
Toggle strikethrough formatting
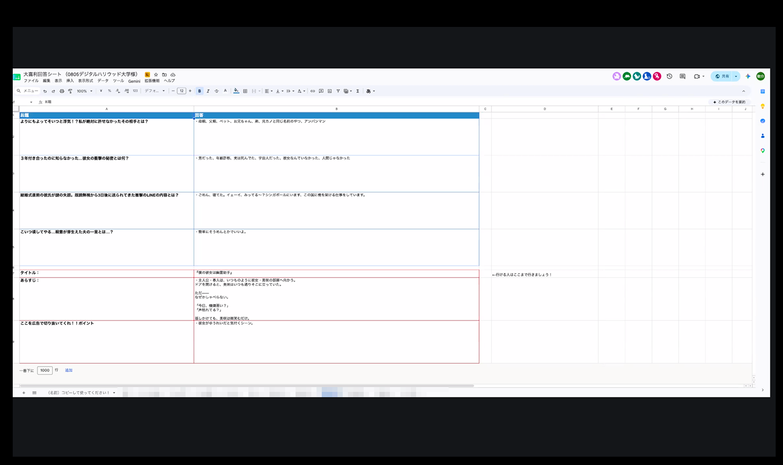tap(216, 91)
